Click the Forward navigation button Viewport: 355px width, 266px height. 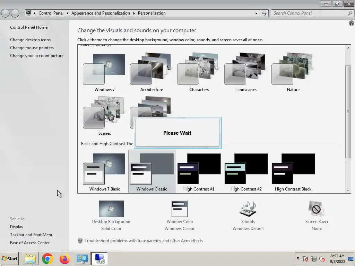pyautogui.click(x=15, y=14)
